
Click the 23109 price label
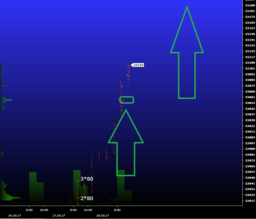pos(250,63)
